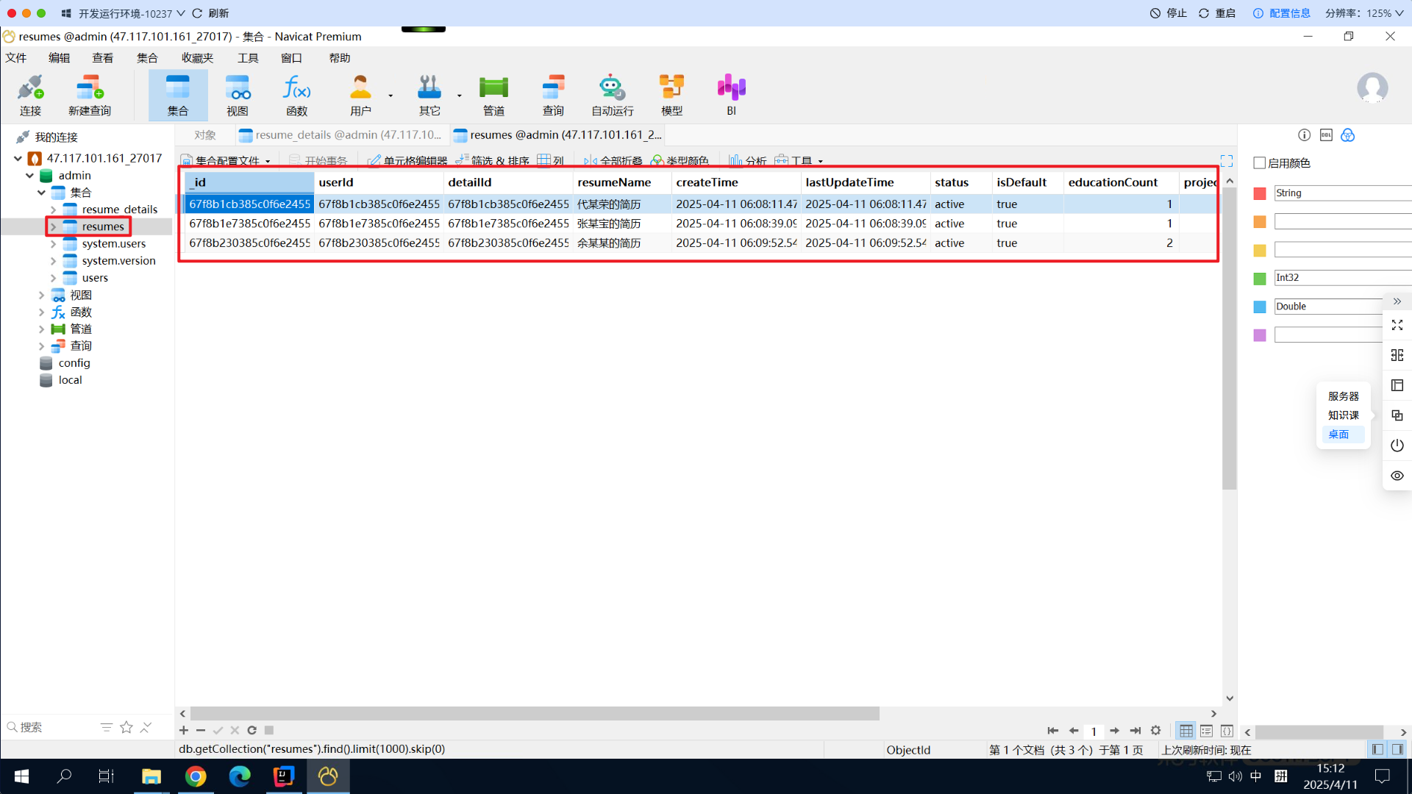
Task: Select the 集合 (Collection) toolbar icon
Action: pyautogui.click(x=178, y=96)
